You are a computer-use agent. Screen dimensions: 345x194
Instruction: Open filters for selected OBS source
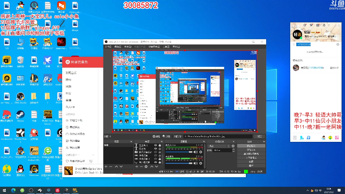pyautogui.click(x=166, y=136)
